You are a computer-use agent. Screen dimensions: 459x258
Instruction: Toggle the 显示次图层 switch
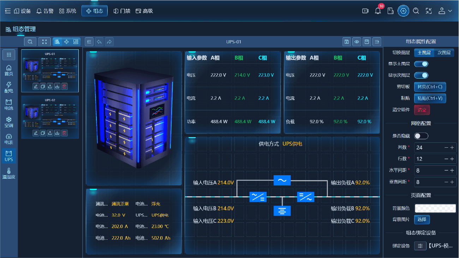click(421, 75)
